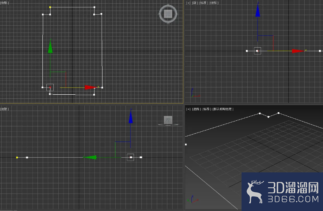Open the 标准 menu in the Front viewport
The image size is (323, 211).
[204, 3]
